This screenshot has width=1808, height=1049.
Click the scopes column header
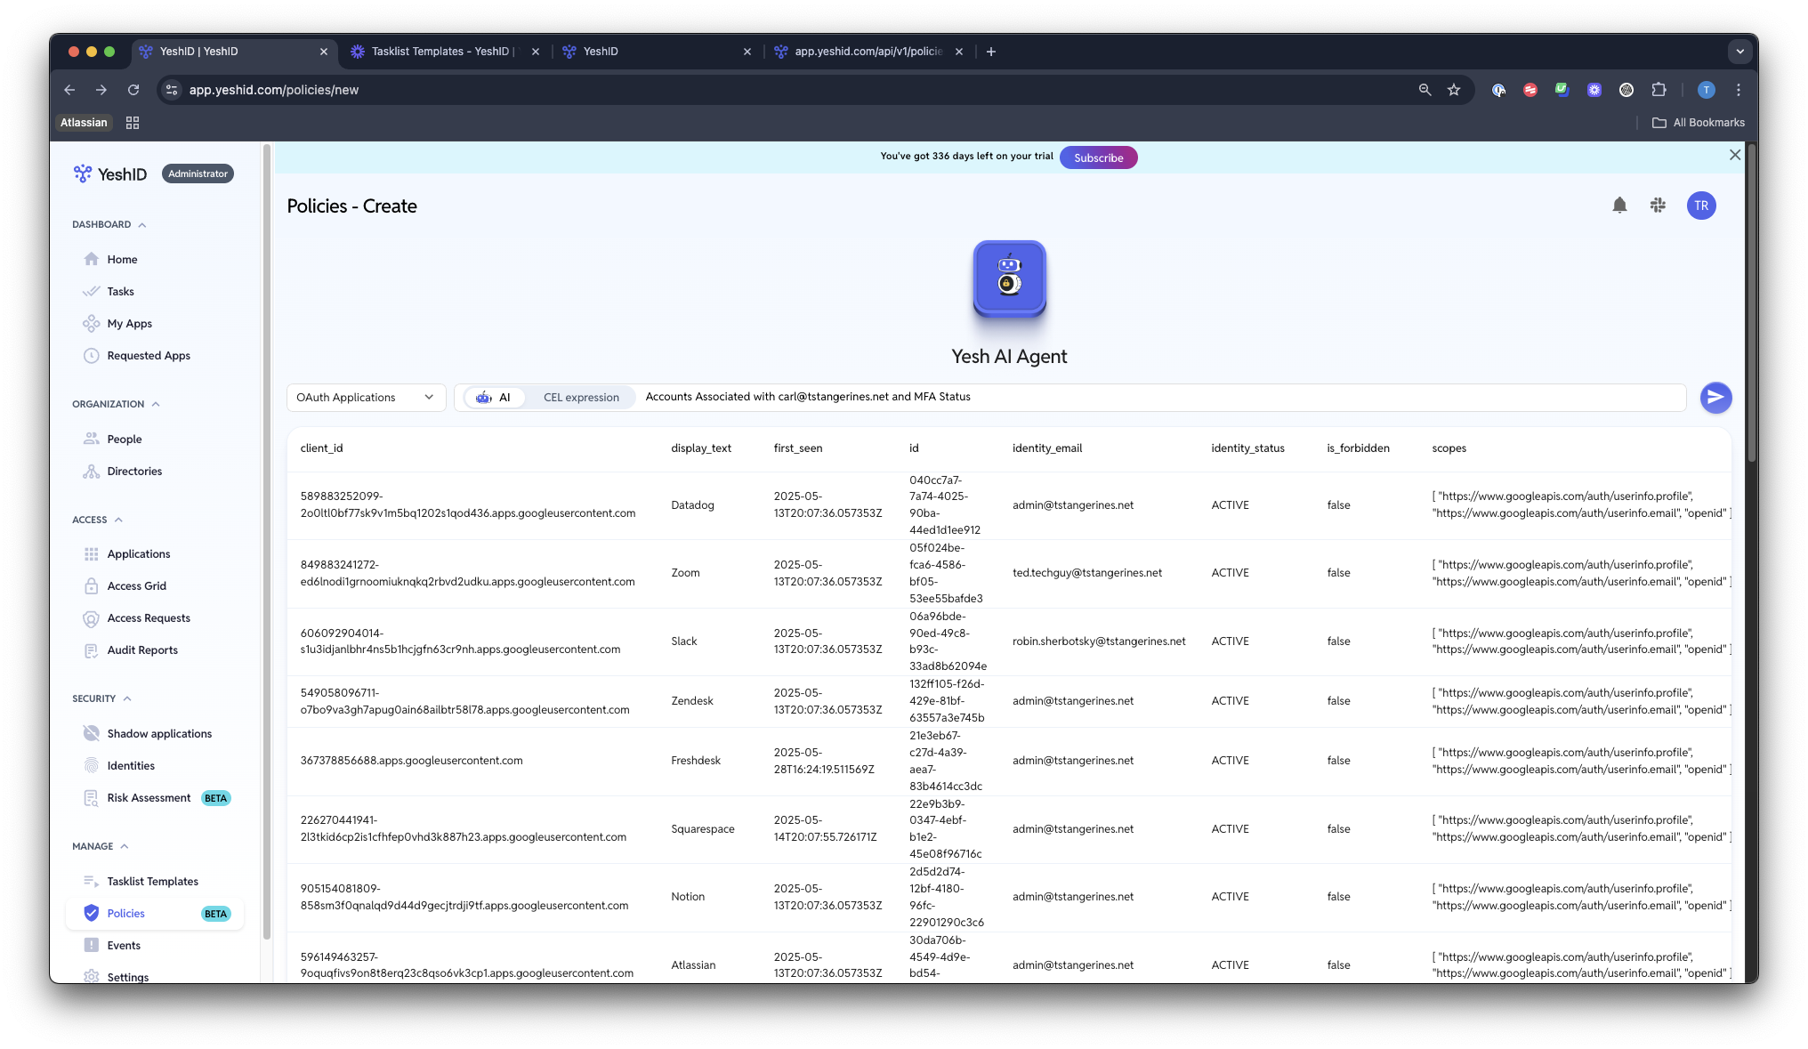point(1449,448)
